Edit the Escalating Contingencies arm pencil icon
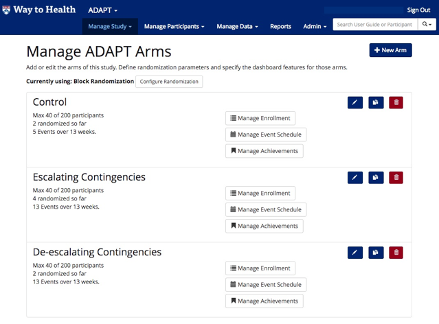Image resolution: width=439 pixels, height=324 pixels. click(355, 178)
